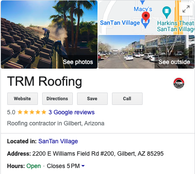Open the TRM Roofing round logo
This screenshot has width=195, height=174.
(179, 83)
